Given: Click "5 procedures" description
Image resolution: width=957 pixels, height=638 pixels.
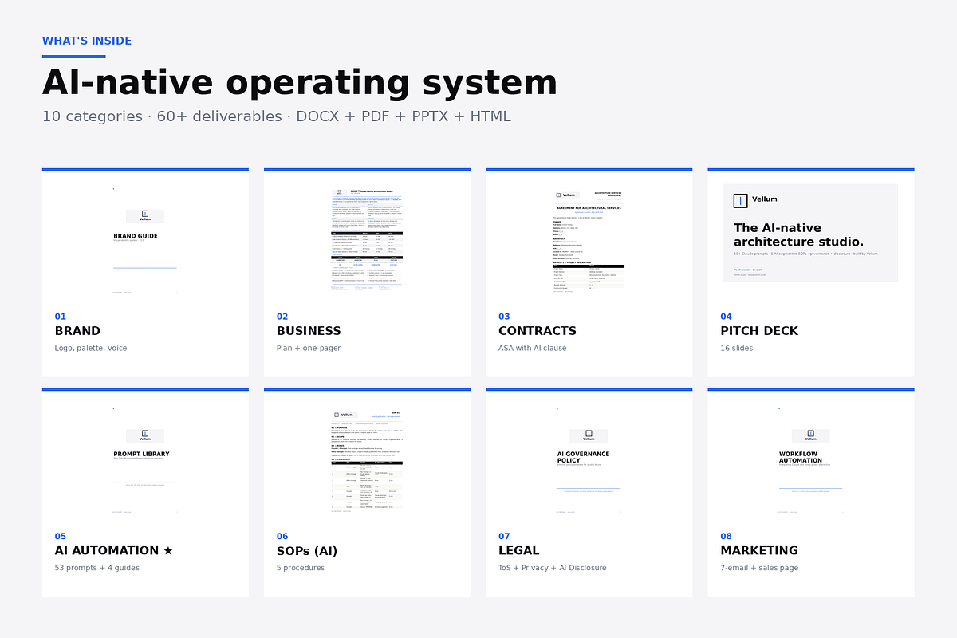Looking at the screenshot, I should [x=301, y=569].
